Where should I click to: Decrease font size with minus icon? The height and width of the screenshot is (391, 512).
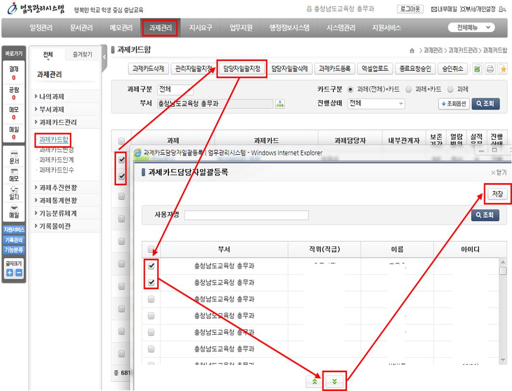point(19,273)
